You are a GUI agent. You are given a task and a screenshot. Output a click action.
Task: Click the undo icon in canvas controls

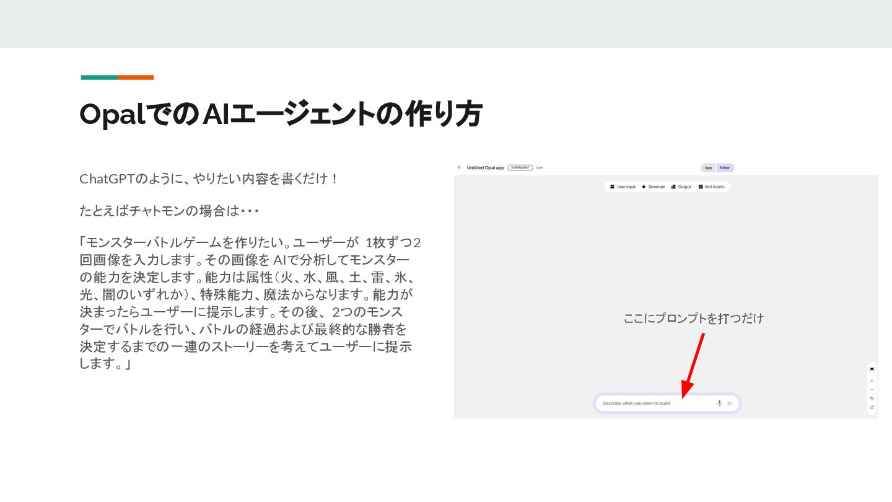(872, 399)
